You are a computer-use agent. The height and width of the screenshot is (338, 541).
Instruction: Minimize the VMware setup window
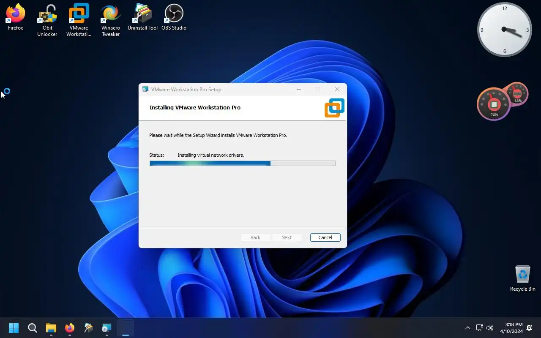click(x=299, y=89)
